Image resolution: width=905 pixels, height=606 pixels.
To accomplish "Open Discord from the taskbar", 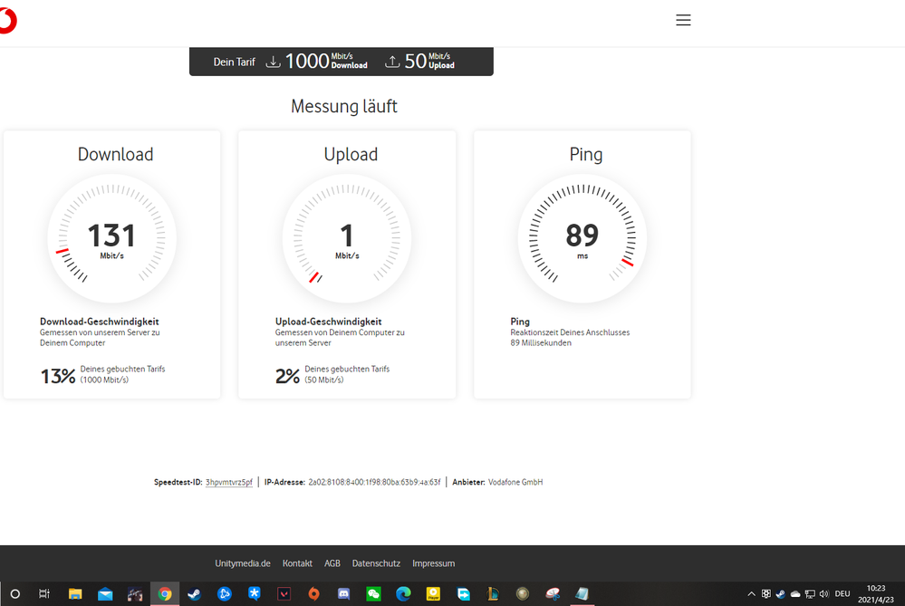I will coord(343,594).
